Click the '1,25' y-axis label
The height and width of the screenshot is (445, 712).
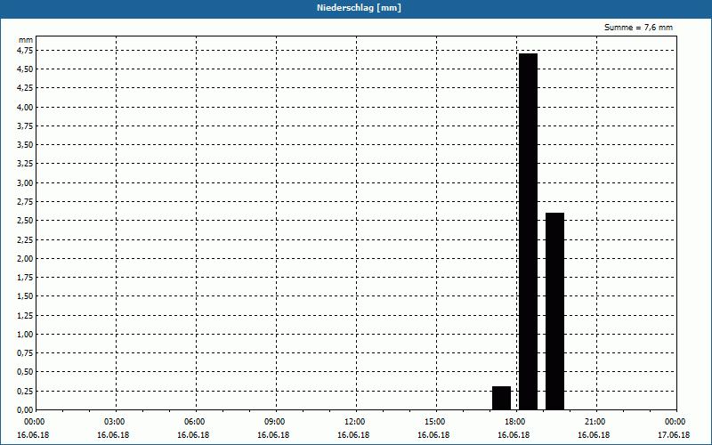(25, 315)
